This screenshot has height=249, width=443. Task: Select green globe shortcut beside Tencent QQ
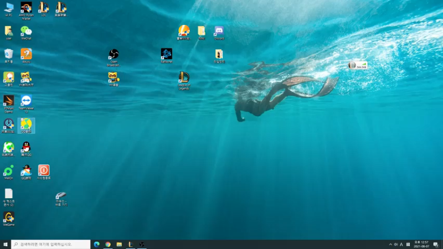pos(9,149)
